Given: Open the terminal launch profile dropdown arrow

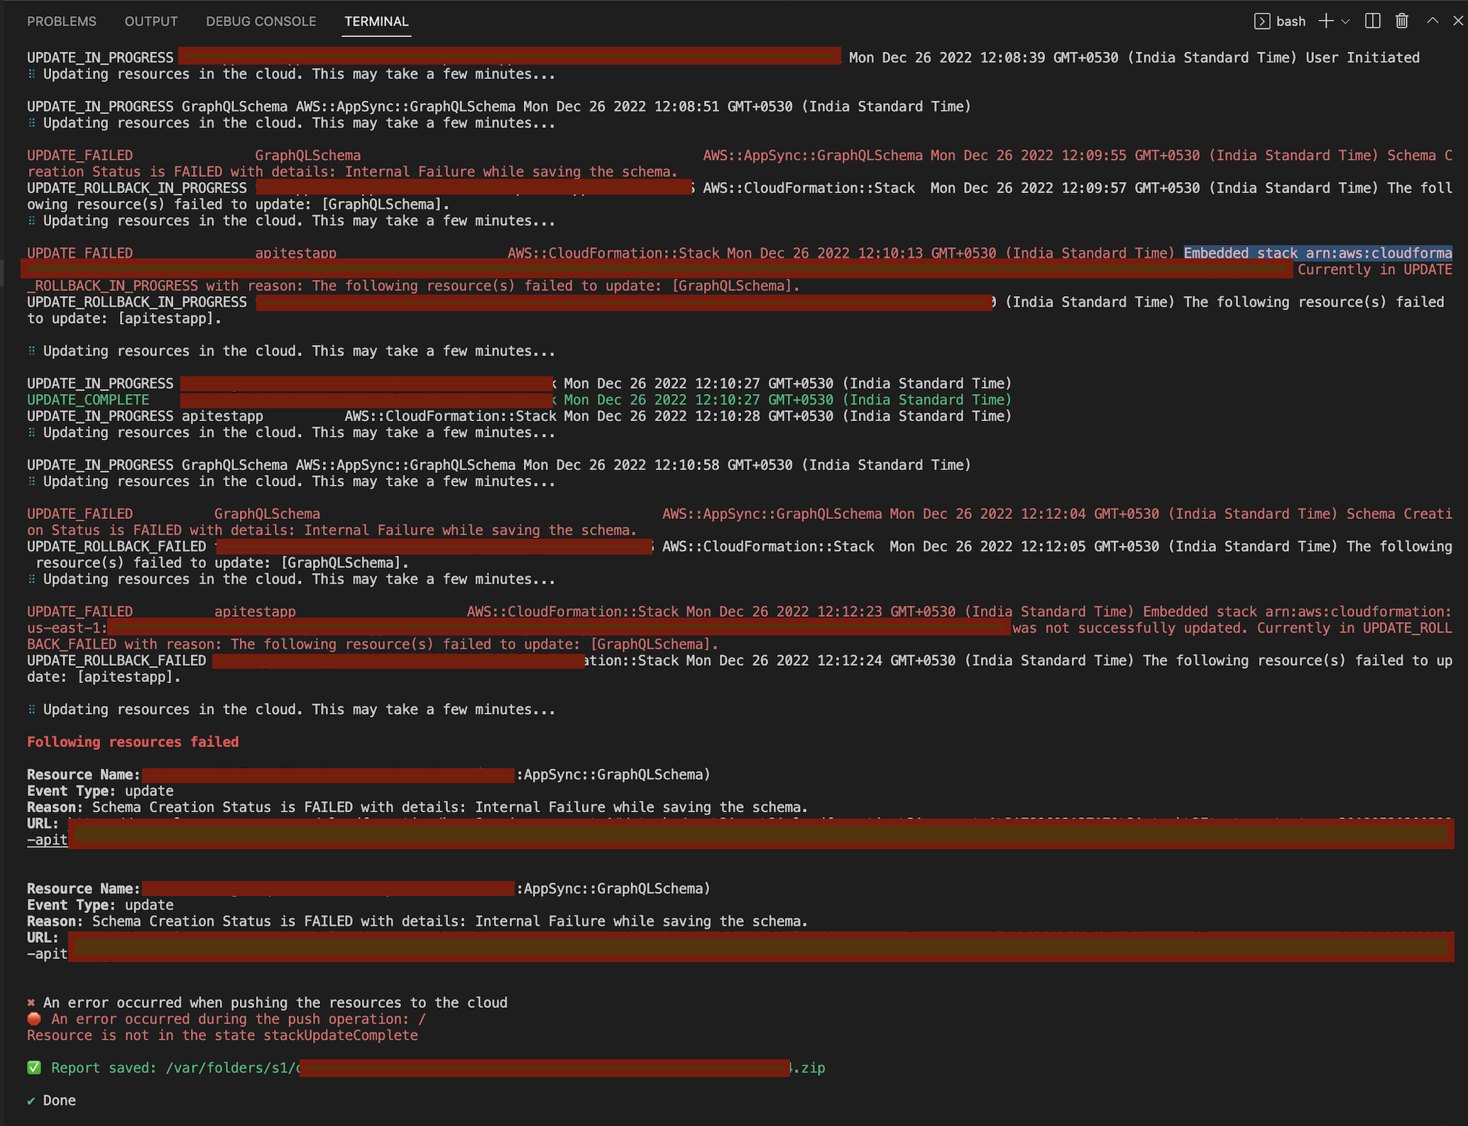Looking at the screenshot, I should (x=1345, y=21).
